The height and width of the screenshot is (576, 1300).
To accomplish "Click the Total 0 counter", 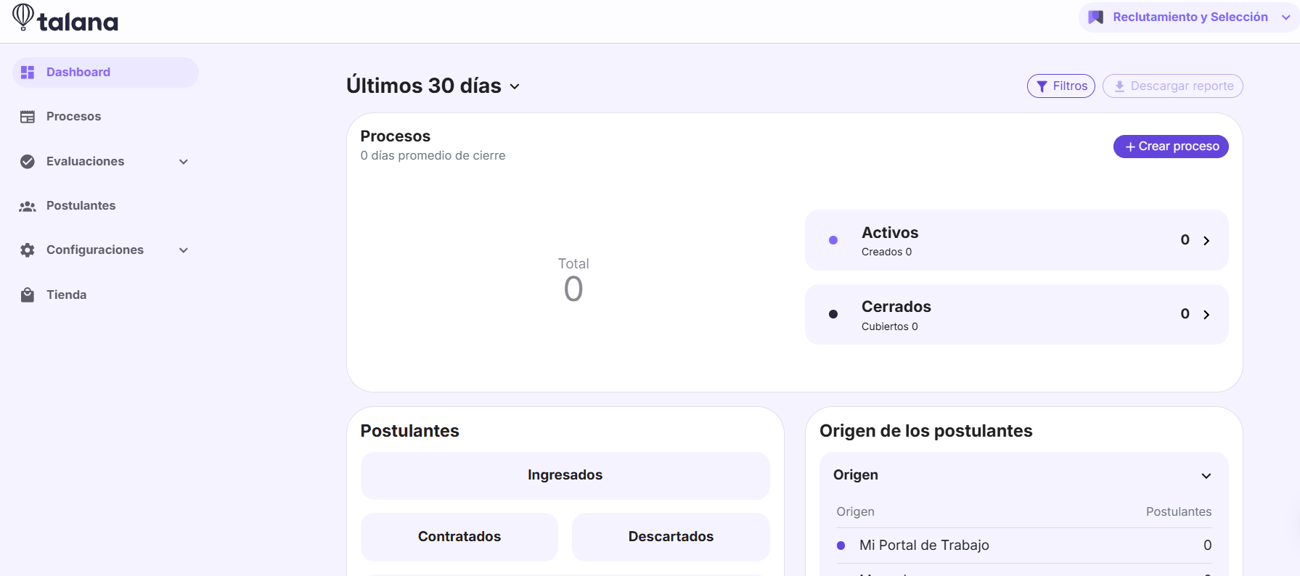I will pyautogui.click(x=573, y=280).
